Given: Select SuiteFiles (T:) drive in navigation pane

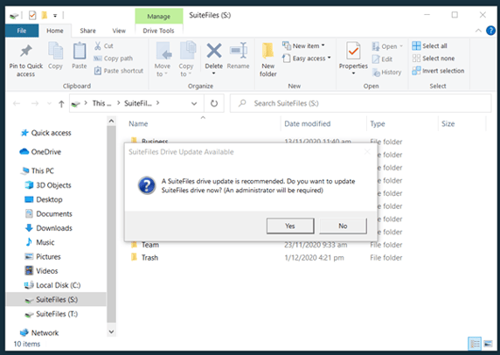Looking at the screenshot, I should [x=52, y=314].
